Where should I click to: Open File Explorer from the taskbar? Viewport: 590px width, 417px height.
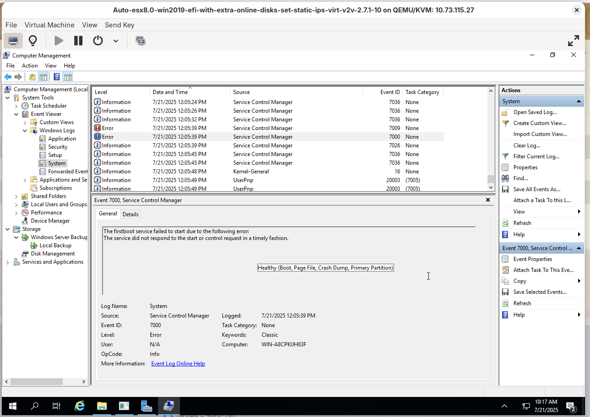pos(102,406)
